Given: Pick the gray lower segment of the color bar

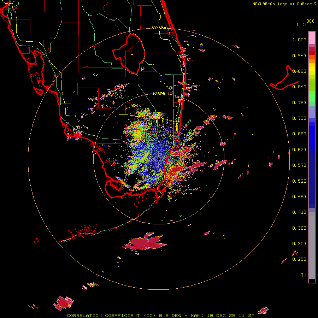Looking at the screenshot, I should (x=312, y=246).
